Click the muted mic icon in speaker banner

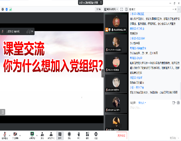[x=2, y=31]
